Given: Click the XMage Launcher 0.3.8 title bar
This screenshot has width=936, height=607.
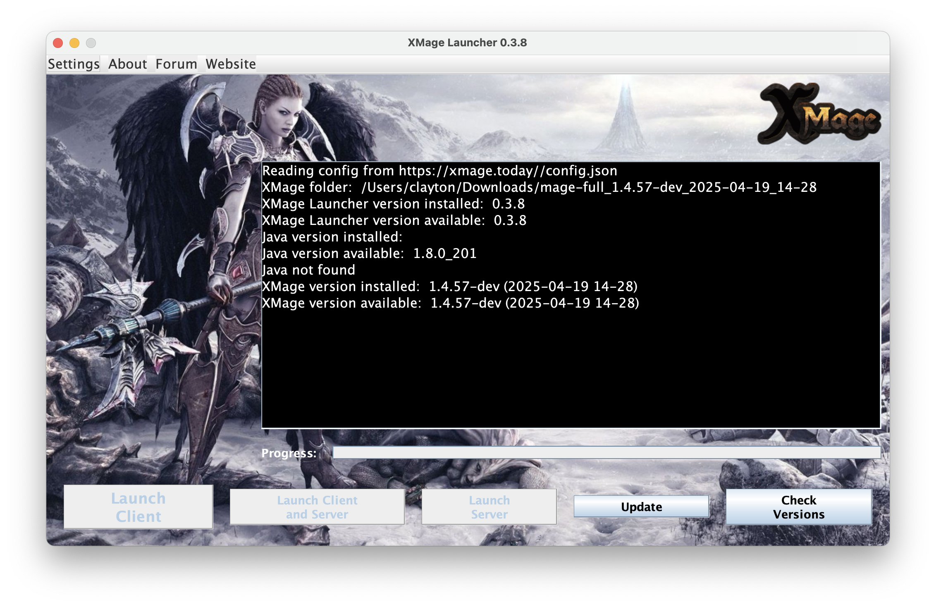Looking at the screenshot, I should pos(467,43).
